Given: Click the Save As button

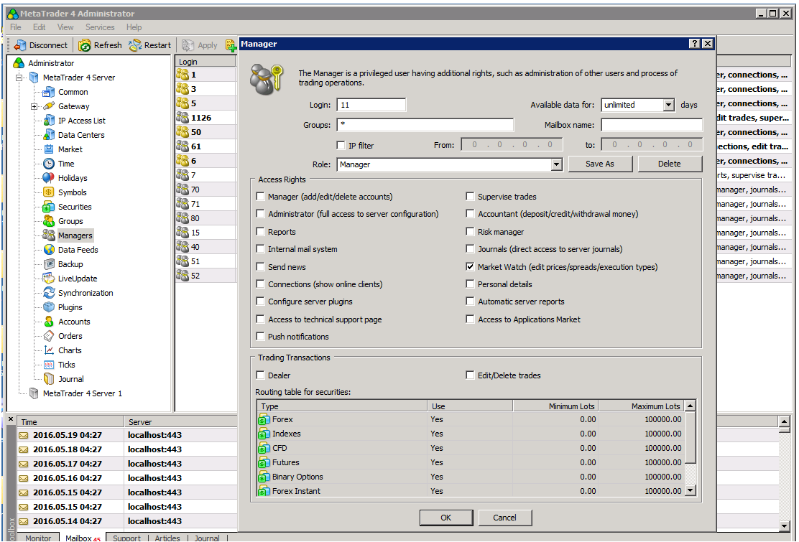Looking at the screenshot, I should click(x=599, y=164).
